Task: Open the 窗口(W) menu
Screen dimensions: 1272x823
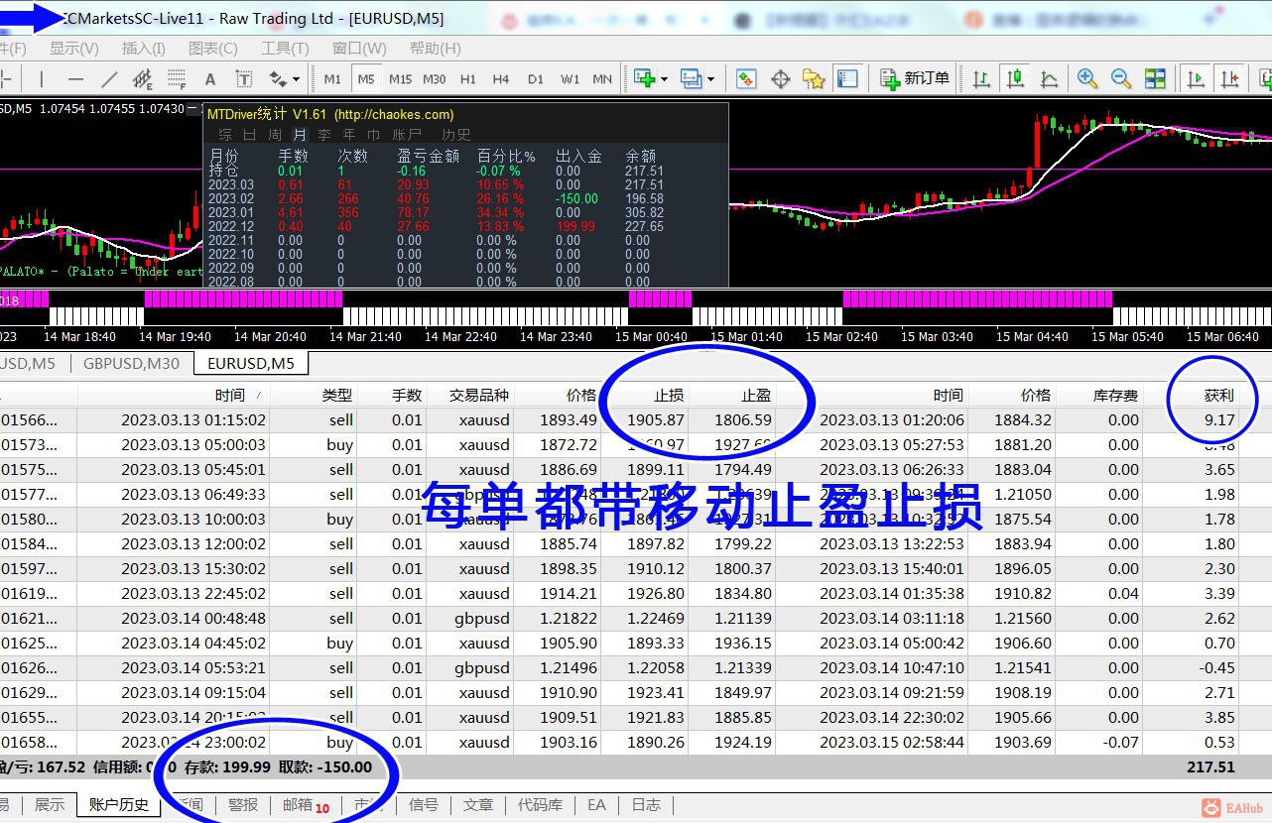Action: tap(359, 48)
